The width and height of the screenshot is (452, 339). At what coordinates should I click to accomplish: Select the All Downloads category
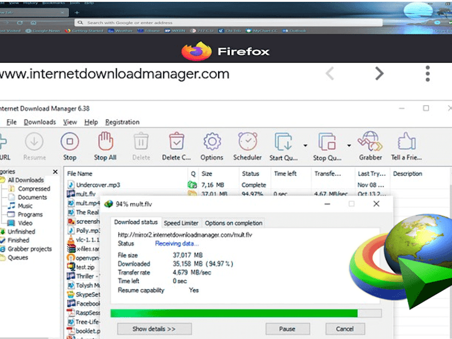25,180
